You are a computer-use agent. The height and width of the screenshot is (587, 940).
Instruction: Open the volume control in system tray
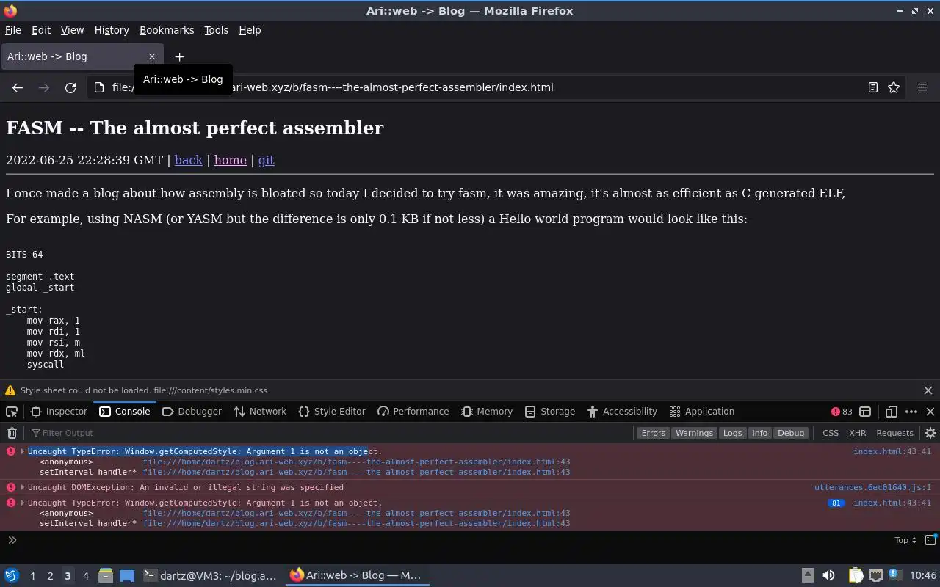click(828, 575)
